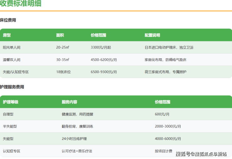Select the 24小时压疮护理 service cell

74,139
